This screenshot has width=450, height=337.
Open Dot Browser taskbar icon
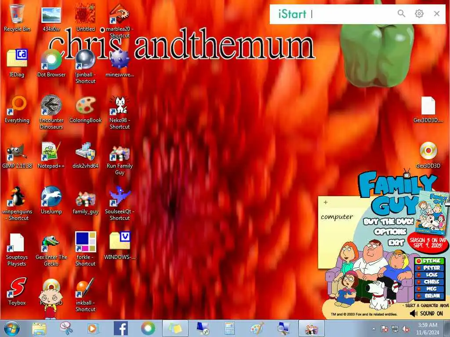pos(148,328)
